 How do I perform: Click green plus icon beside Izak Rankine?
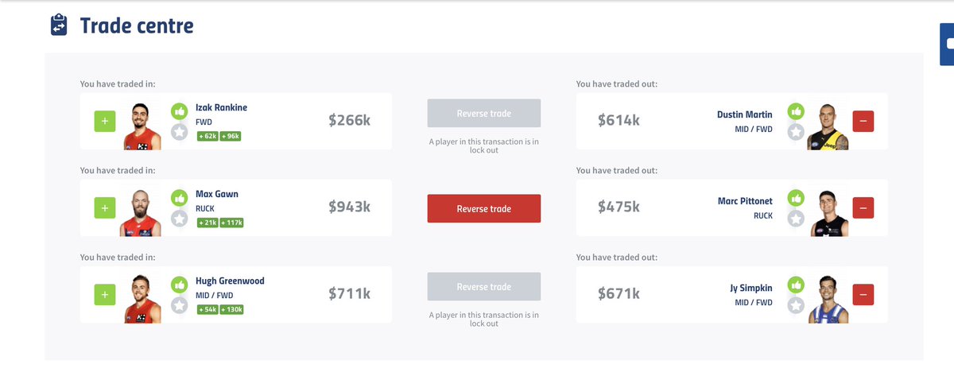click(106, 122)
